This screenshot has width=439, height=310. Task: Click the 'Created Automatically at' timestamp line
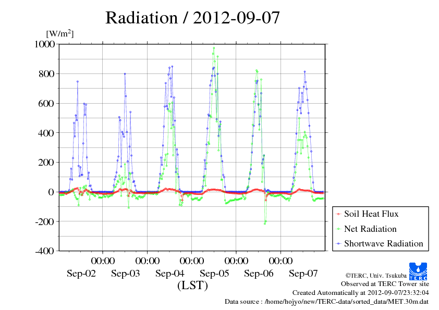(x=361, y=293)
